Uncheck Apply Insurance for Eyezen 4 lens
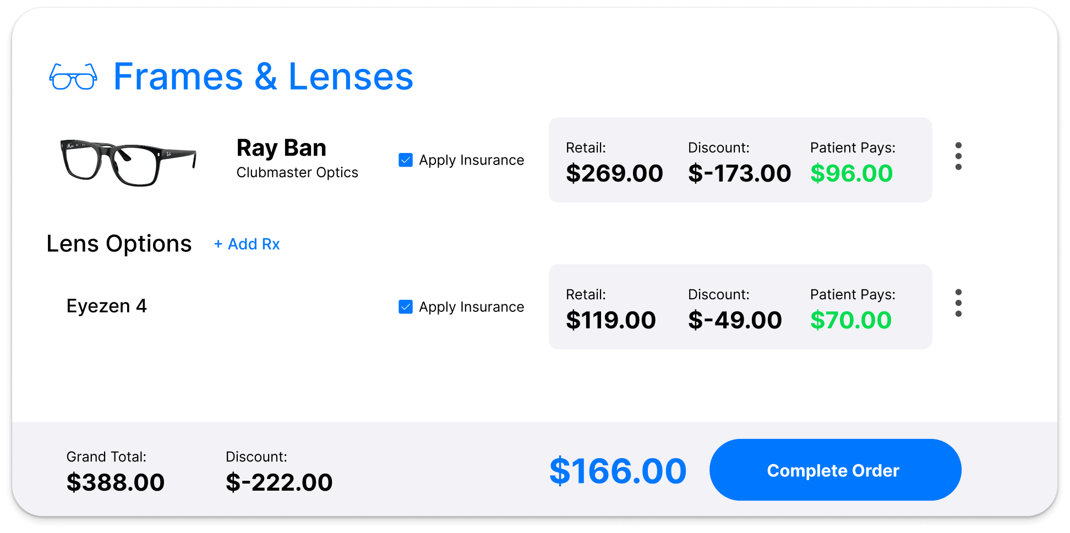The width and height of the screenshot is (1070, 533). coord(406,307)
